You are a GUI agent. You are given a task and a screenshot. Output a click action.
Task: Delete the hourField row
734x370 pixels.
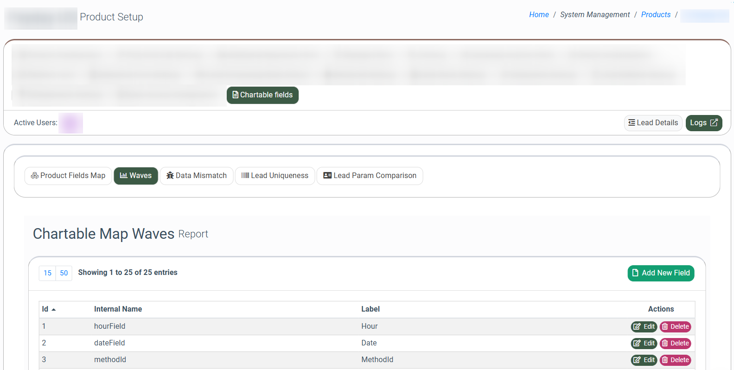point(675,327)
